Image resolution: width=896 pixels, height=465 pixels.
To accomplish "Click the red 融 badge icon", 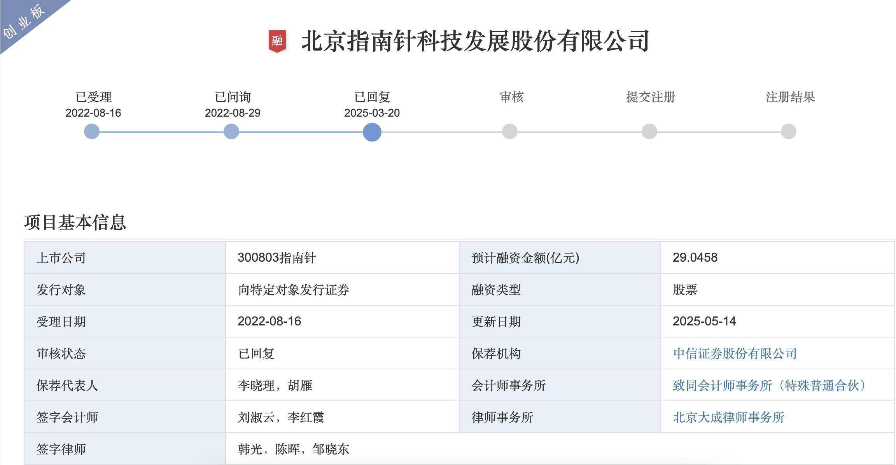I will [277, 41].
